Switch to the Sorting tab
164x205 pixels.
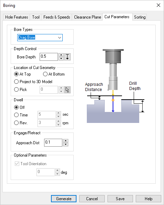point(140,17)
